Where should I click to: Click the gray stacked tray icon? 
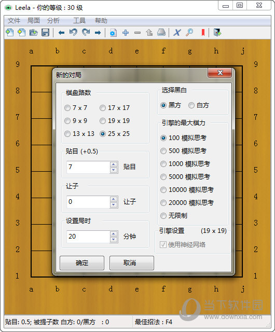161,33
